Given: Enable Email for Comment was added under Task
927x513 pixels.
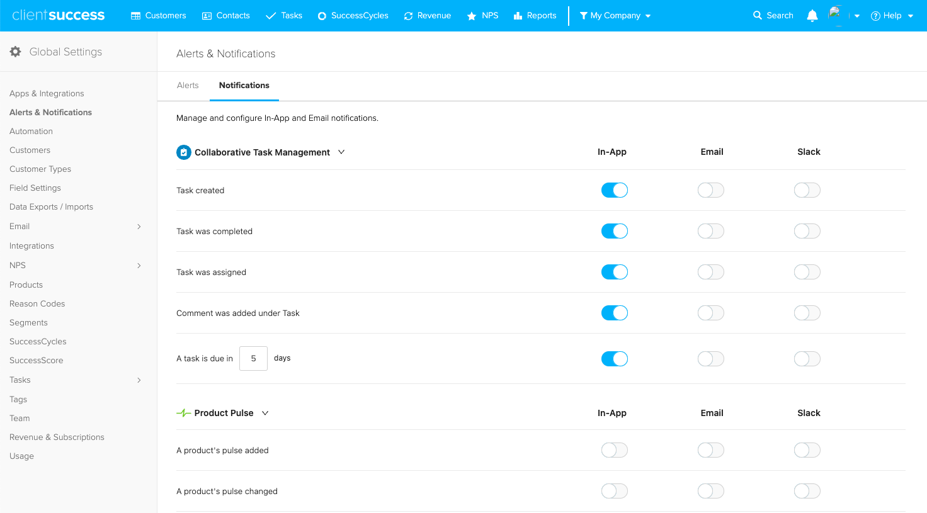Looking at the screenshot, I should pyautogui.click(x=711, y=313).
